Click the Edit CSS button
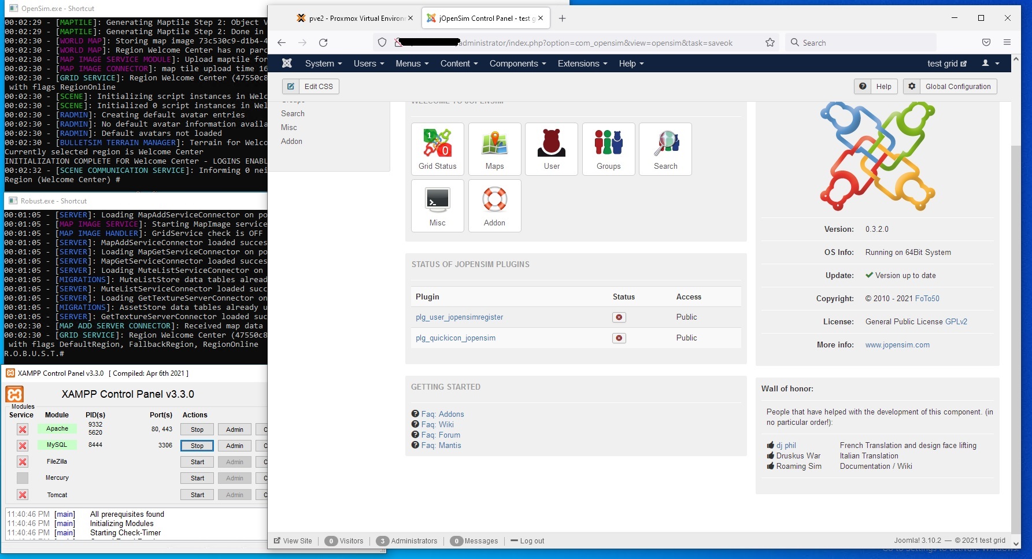The width and height of the screenshot is (1032, 559). tap(310, 87)
